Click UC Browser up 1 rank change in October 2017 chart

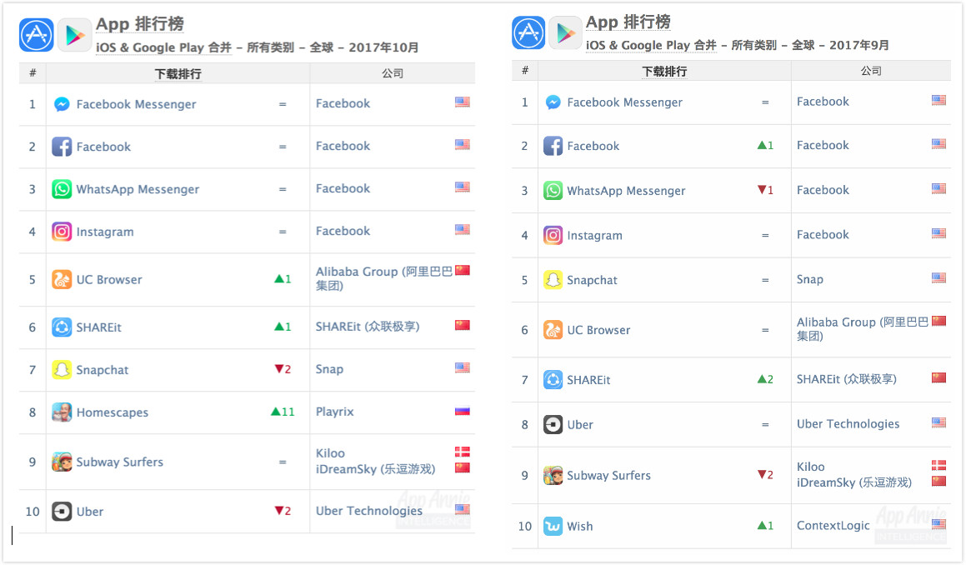[x=283, y=279]
